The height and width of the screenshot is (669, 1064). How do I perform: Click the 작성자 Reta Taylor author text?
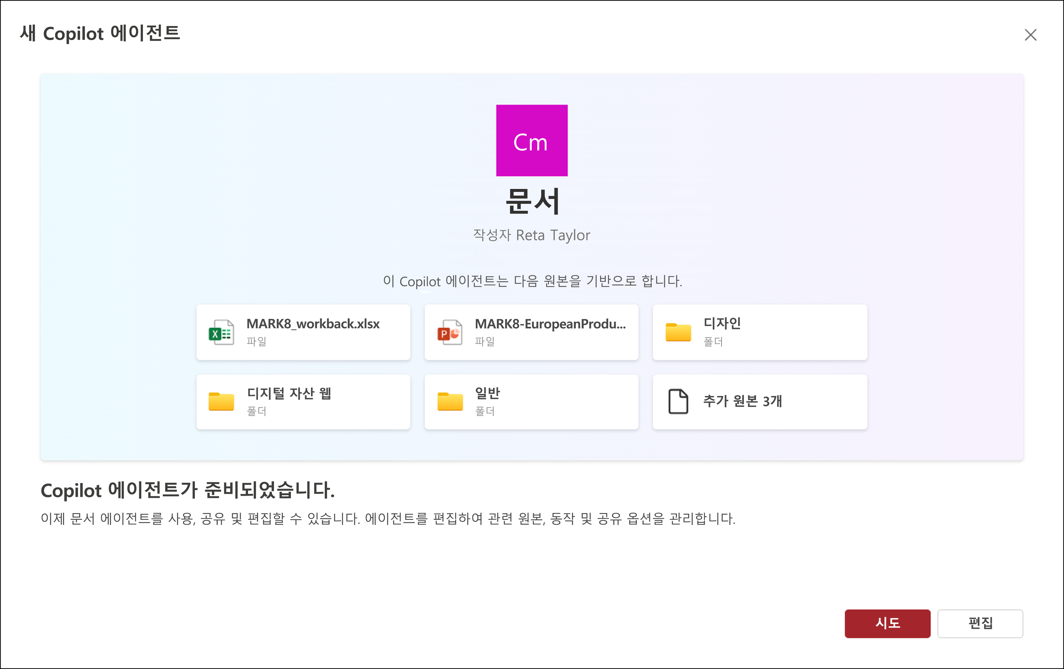531,235
